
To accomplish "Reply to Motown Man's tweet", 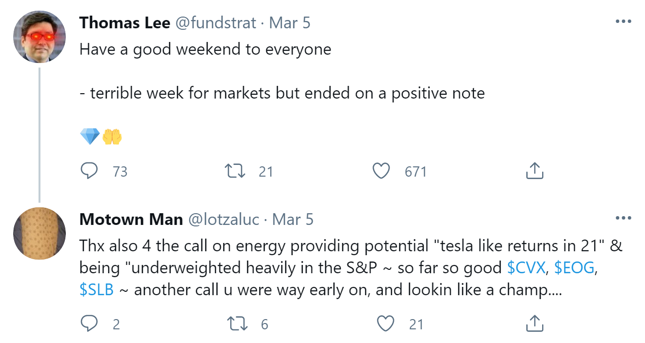I will (x=89, y=324).
